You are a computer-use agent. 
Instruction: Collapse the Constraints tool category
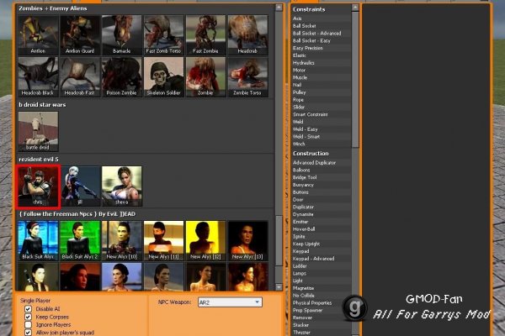click(309, 9)
